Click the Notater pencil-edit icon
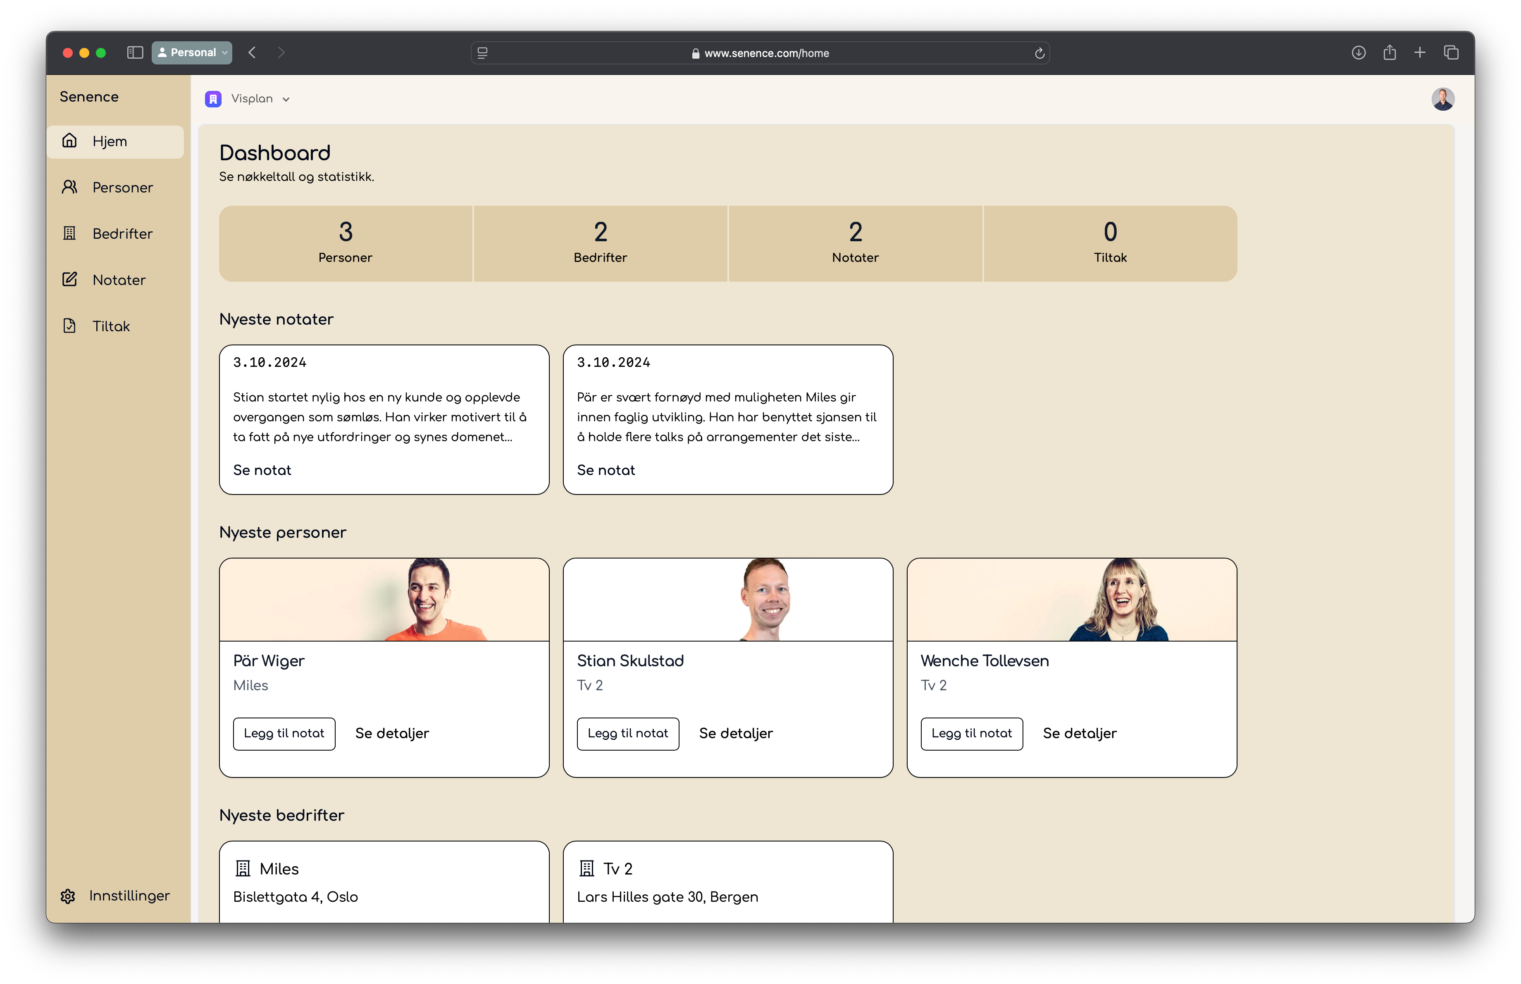 click(x=70, y=279)
